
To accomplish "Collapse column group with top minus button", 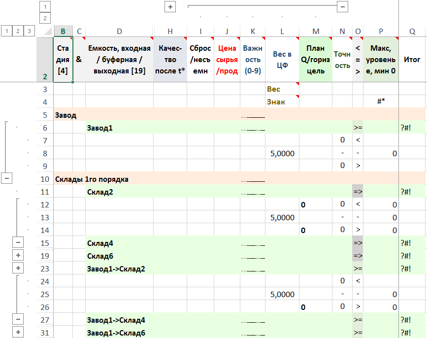I will pyautogui.click(x=343, y=7).
